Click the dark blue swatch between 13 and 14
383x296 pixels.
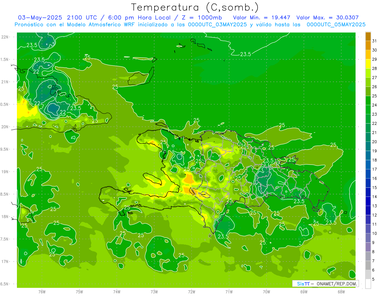click(x=368, y=201)
